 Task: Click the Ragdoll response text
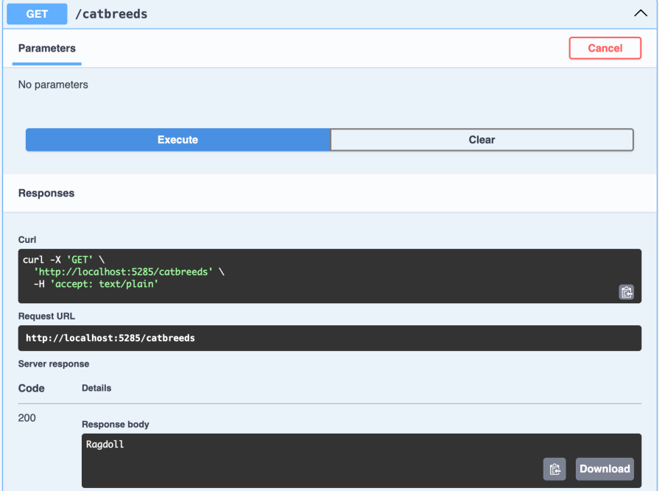click(105, 445)
